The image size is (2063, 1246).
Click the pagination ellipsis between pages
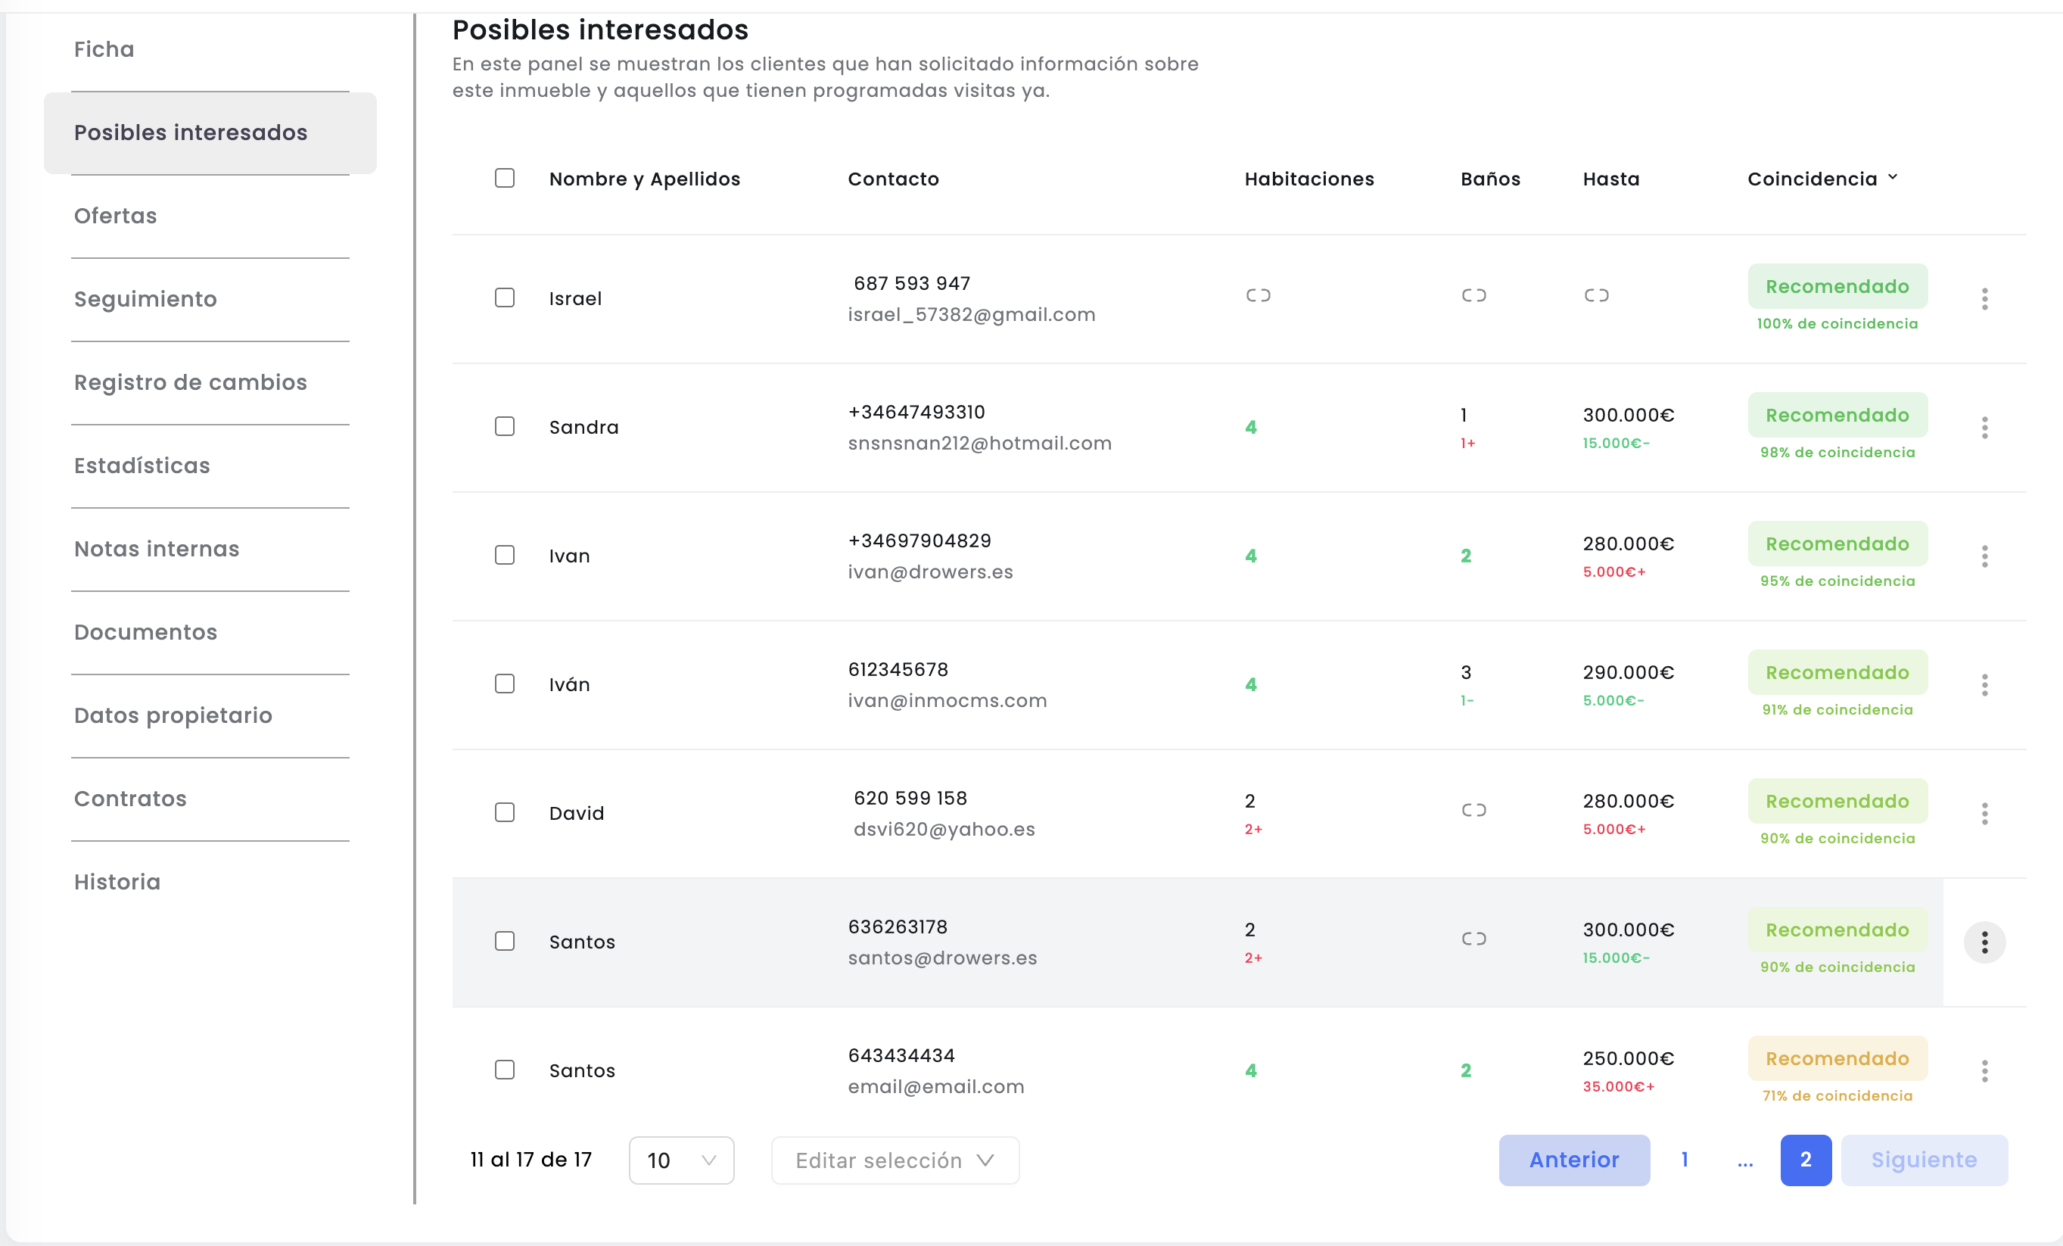pos(1745,1161)
